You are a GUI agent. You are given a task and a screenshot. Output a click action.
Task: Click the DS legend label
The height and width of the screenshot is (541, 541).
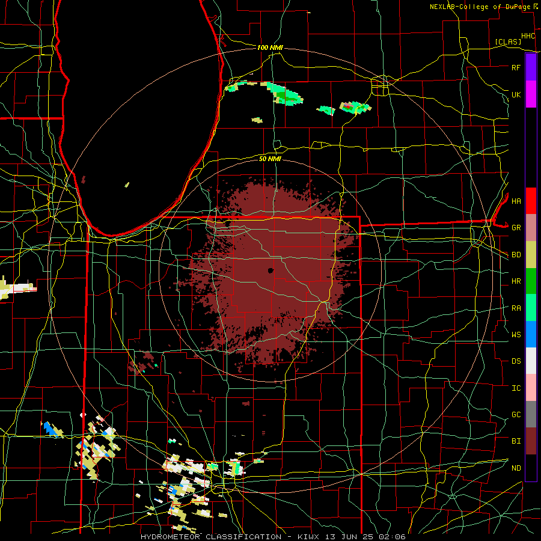[516, 361]
